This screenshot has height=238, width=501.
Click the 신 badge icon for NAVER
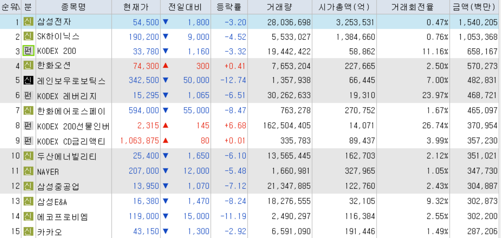click(29, 171)
